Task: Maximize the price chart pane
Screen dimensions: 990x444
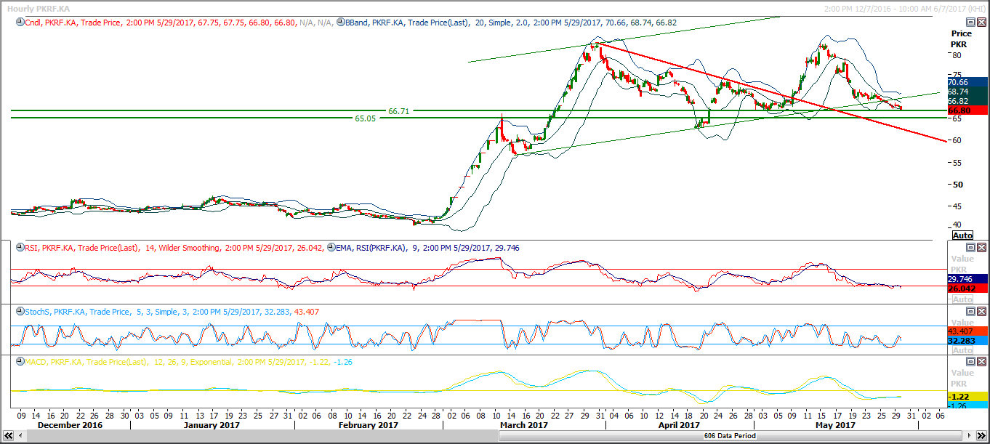Action: point(970,23)
